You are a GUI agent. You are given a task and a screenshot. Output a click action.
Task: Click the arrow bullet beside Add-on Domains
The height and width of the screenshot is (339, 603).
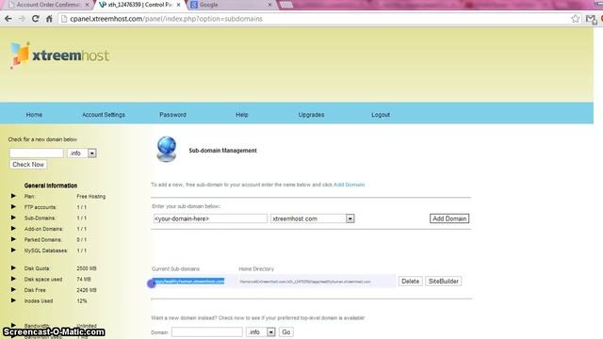pos(13,228)
